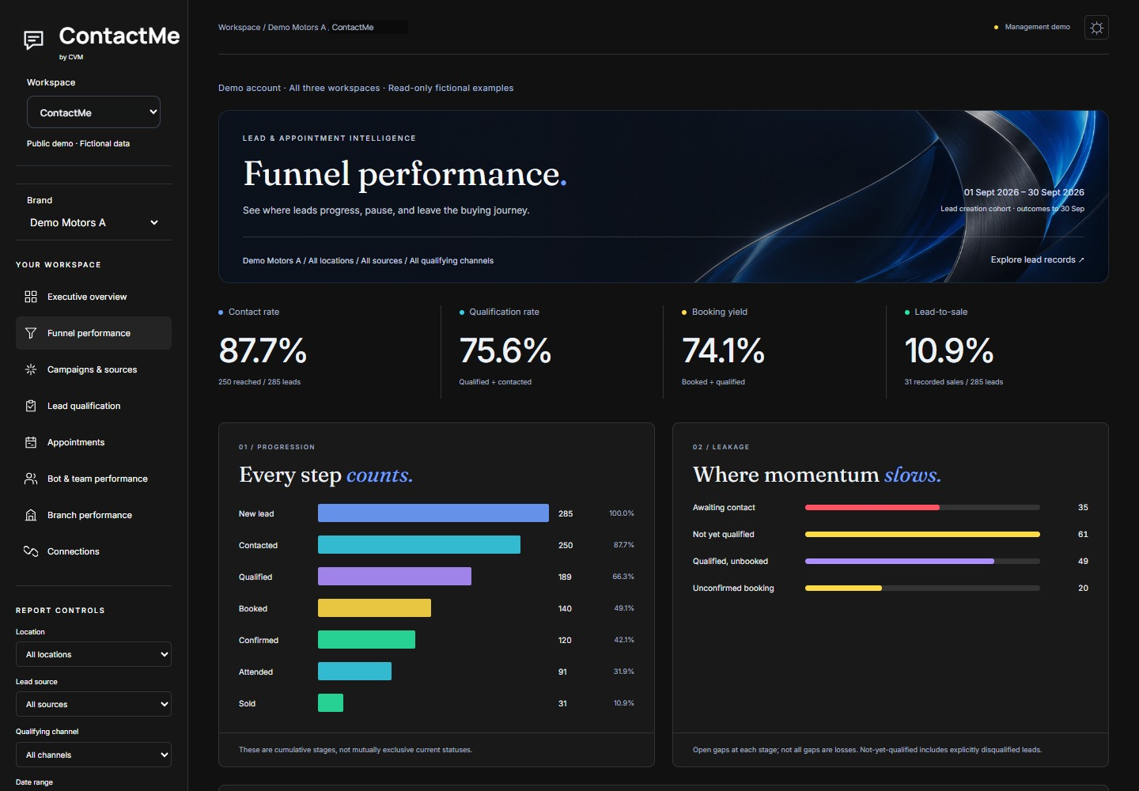Click the Confirmed green bar
This screenshot has height=791, width=1139.
(366, 640)
